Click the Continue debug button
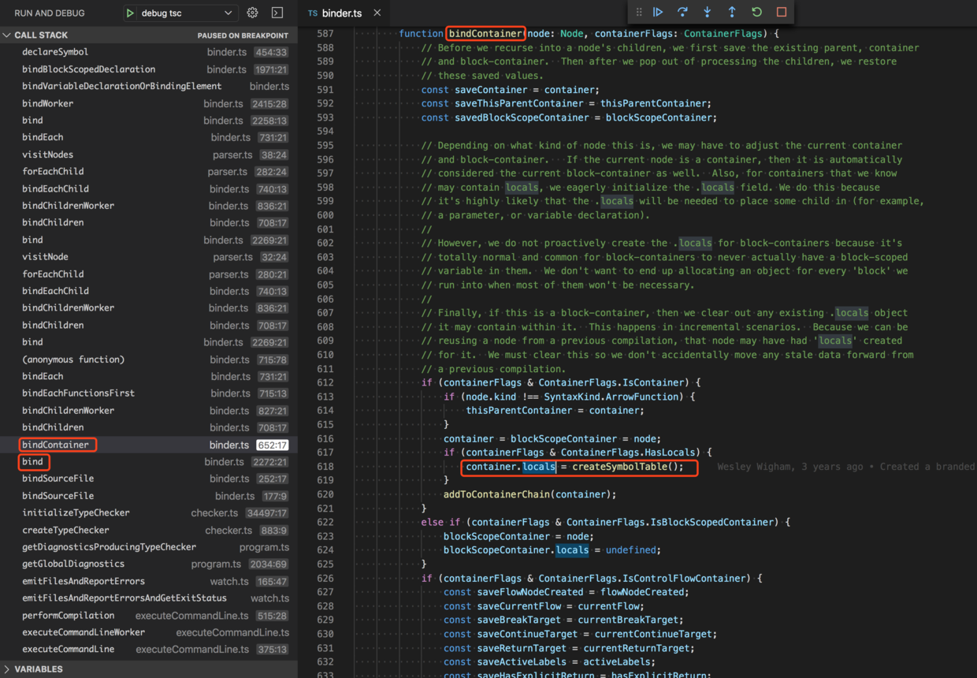 pos(658,12)
